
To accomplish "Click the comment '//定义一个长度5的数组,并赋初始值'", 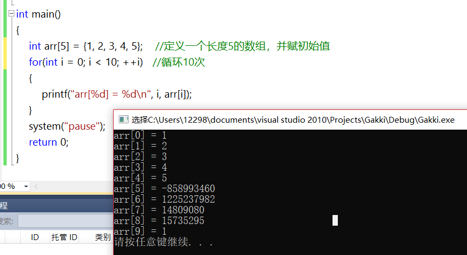I will pyautogui.click(x=242, y=46).
